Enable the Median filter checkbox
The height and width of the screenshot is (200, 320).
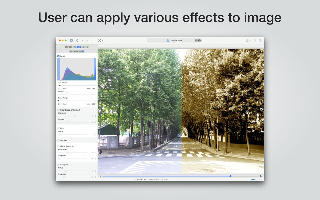58,140
